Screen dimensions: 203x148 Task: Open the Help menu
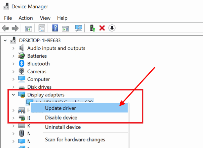[x=62, y=18]
